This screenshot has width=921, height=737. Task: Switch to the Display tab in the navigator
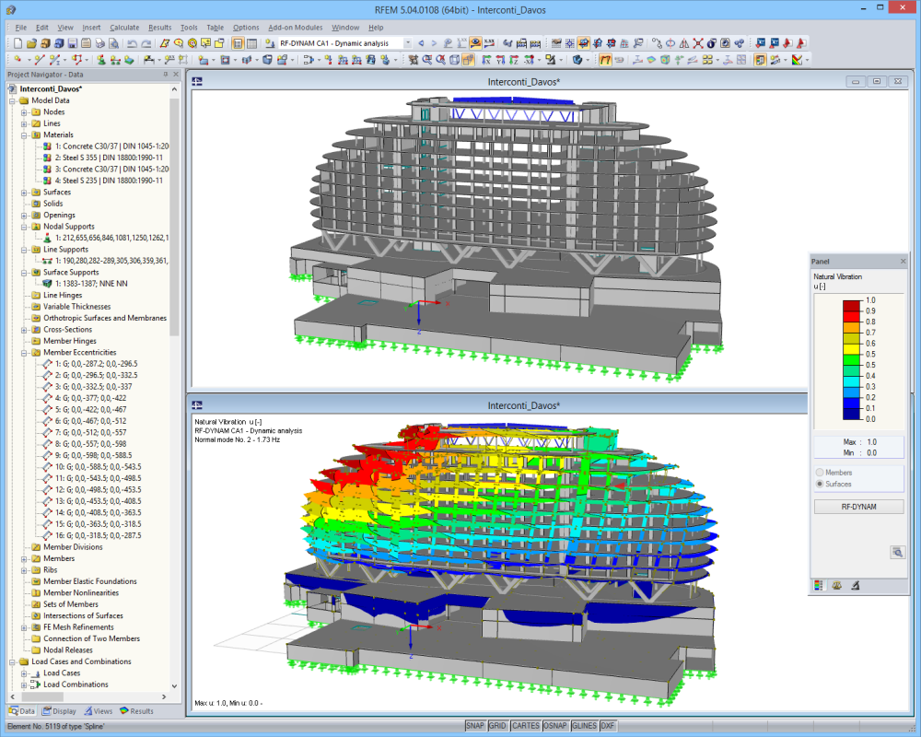pos(59,710)
